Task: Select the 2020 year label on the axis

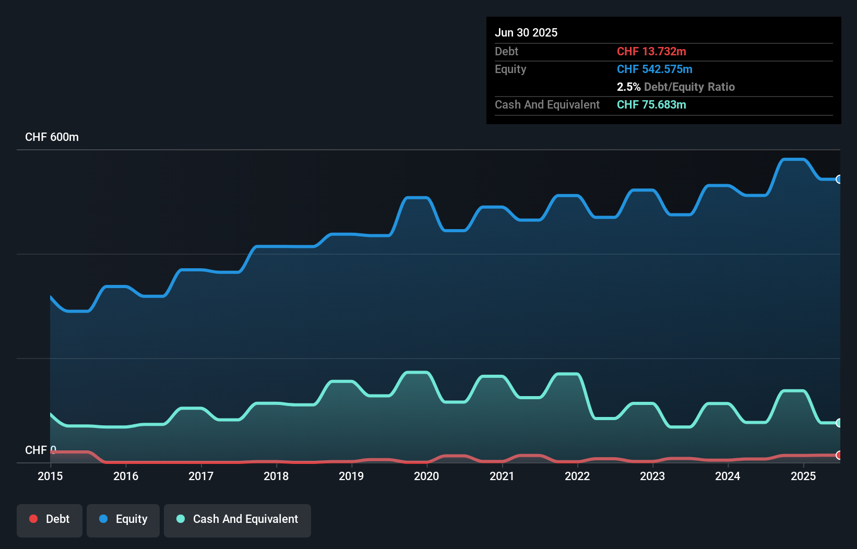Action: pyautogui.click(x=426, y=476)
